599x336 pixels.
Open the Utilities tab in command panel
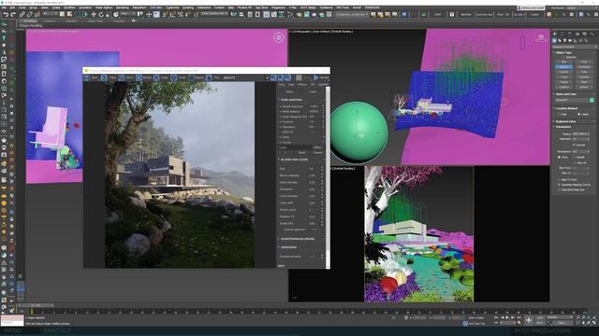593,34
